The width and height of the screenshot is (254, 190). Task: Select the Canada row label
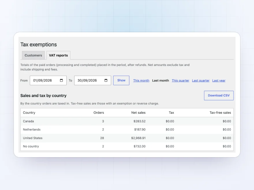coord(28,121)
